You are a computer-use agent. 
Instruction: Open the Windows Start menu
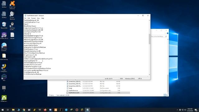pyautogui.click(x=2, y=110)
